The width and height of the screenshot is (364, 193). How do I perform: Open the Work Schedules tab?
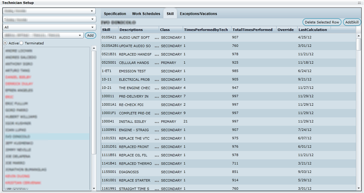146,14
